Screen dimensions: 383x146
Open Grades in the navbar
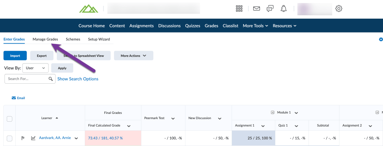(x=212, y=26)
